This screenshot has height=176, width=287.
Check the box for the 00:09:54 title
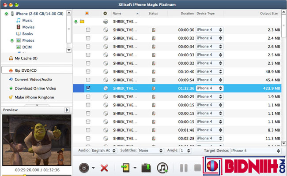[x=88, y=80]
